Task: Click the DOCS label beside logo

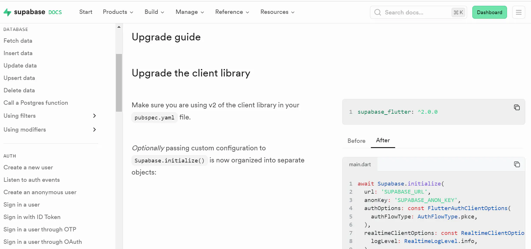Action: click(55, 12)
